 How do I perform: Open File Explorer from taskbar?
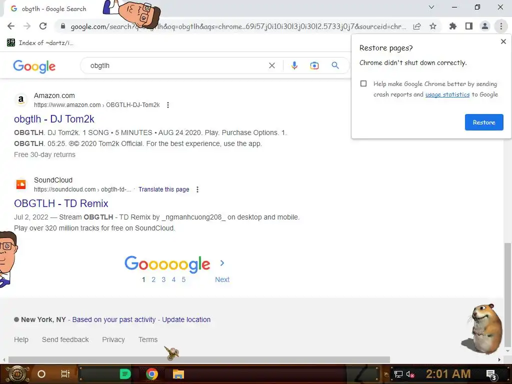tap(178, 374)
